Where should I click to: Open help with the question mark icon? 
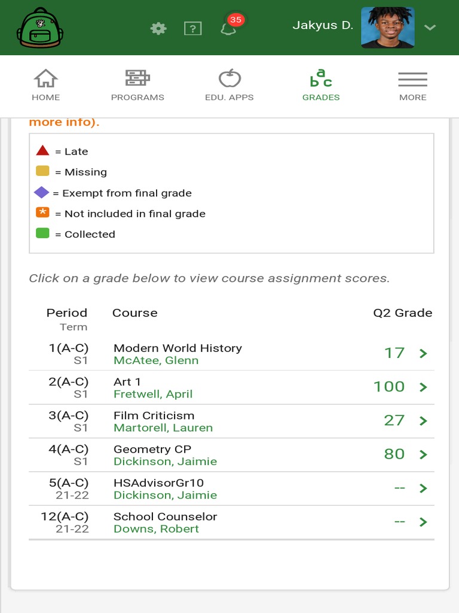pos(192,28)
